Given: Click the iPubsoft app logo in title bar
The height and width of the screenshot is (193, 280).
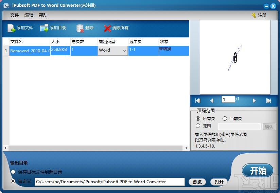Looking at the screenshot, I should [6, 5].
